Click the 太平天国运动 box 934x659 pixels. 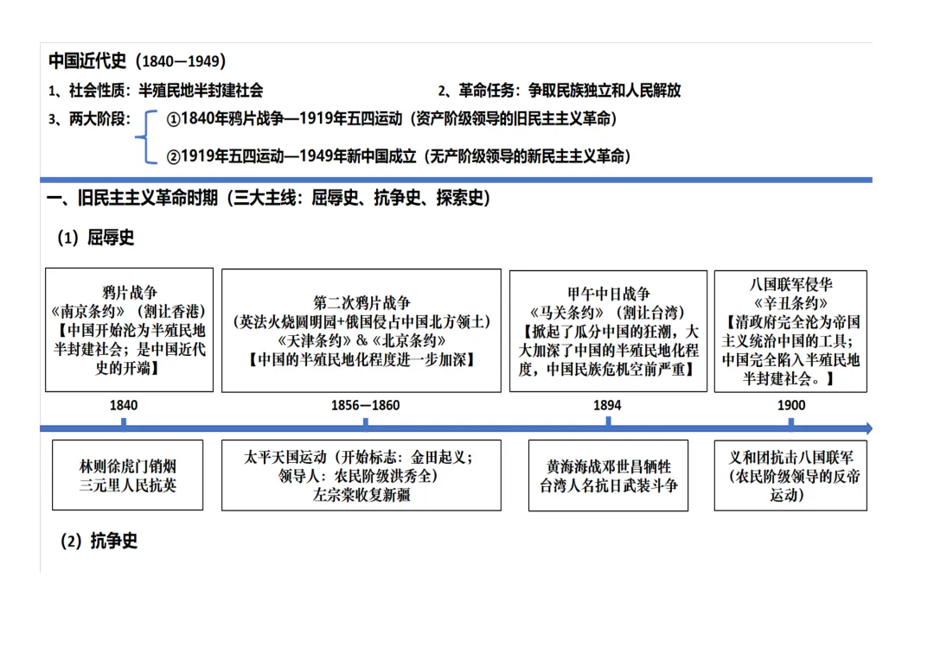(361, 476)
